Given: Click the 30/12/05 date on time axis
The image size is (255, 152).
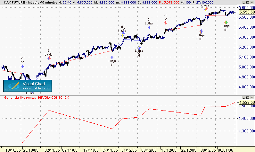Looking at the screenshot, I should (208, 150).
